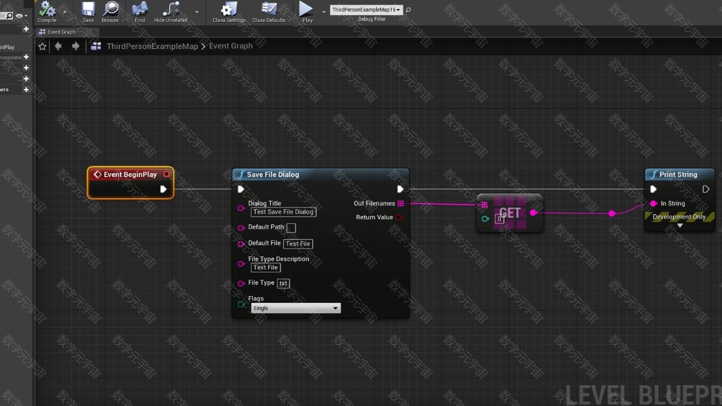Open the Debug Filter dropdown
This screenshot has height=406, width=722.
pyautogui.click(x=366, y=10)
